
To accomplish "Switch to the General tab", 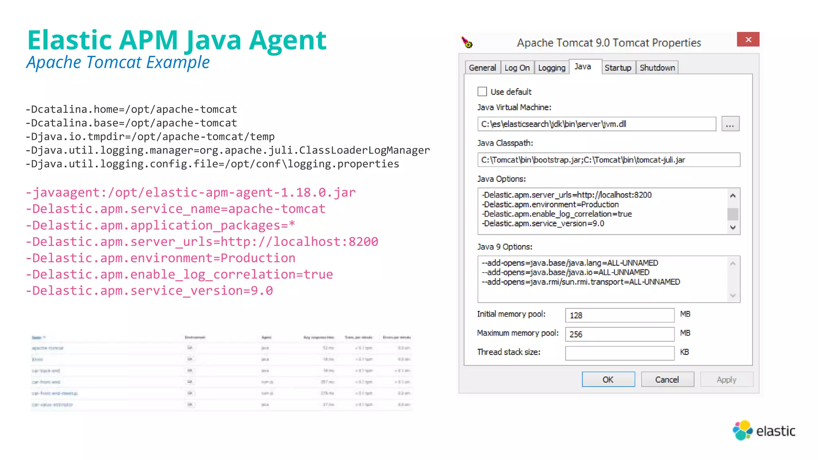I will tap(482, 67).
